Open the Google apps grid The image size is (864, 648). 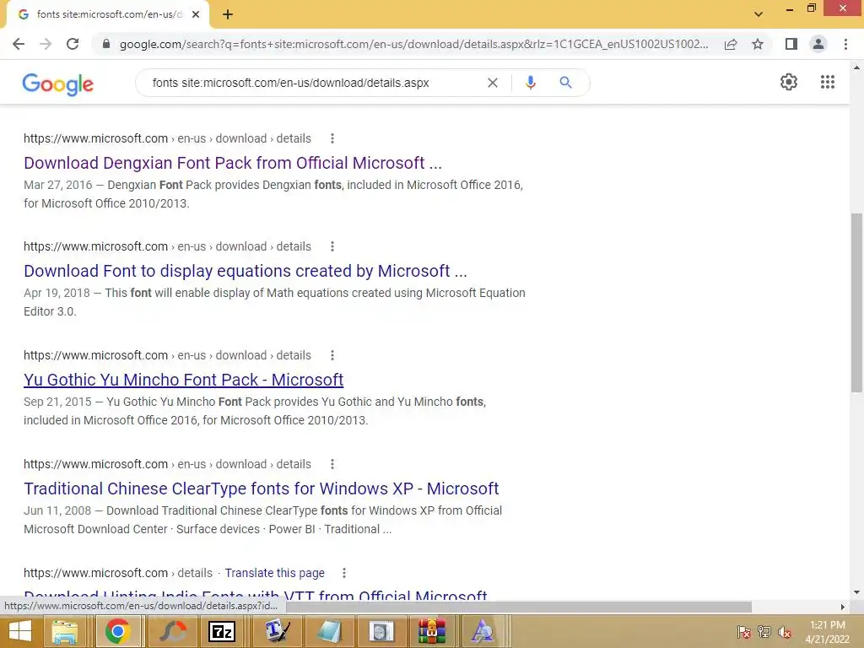827,82
